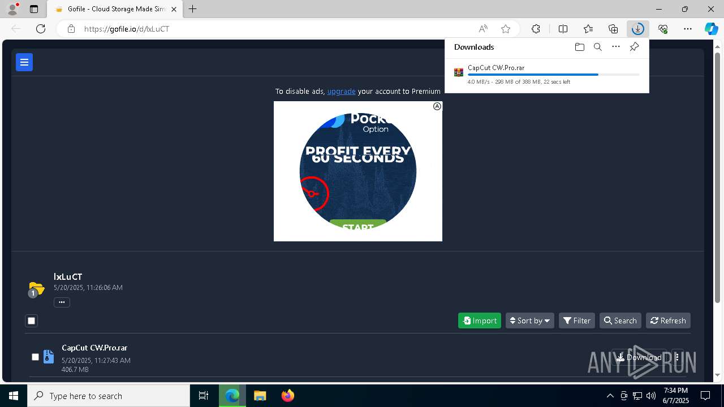Open more options in Downloads panel
Screen dimensions: 724x407
[616, 47]
